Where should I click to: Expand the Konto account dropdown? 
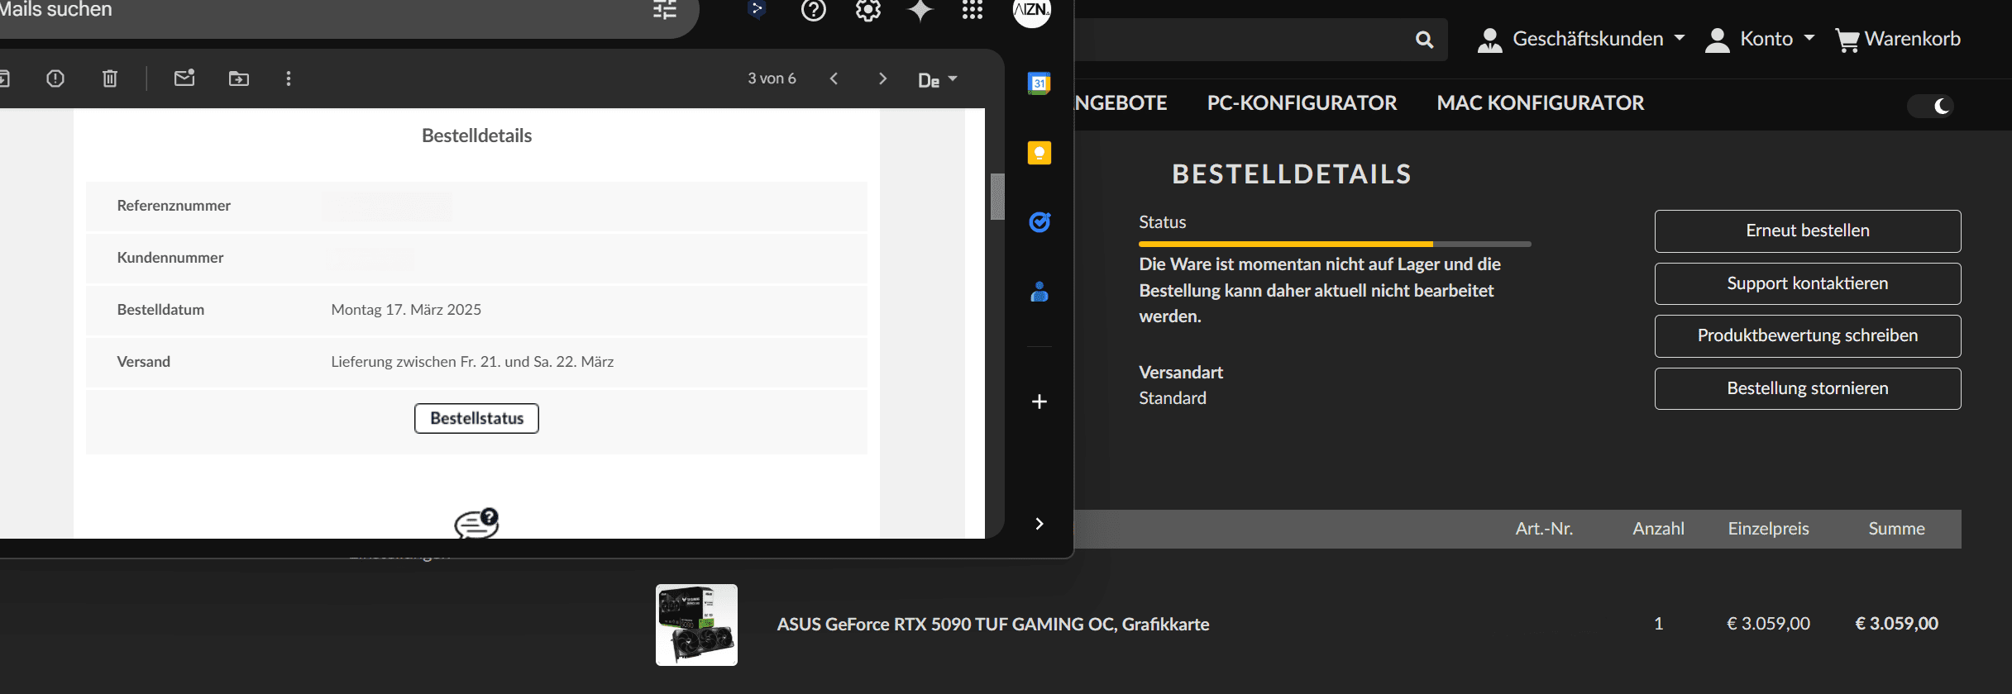[x=1760, y=39]
